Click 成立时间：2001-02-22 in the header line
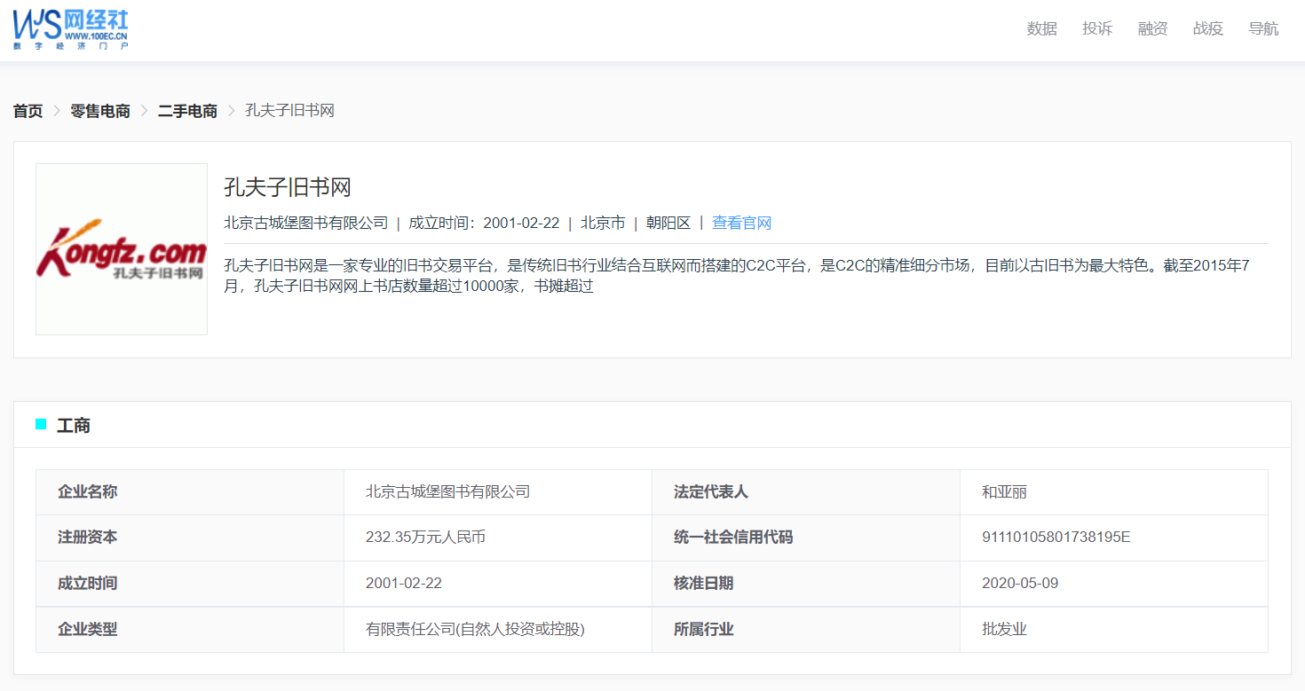This screenshot has height=691, width=1305. click(x=484, y=223)
